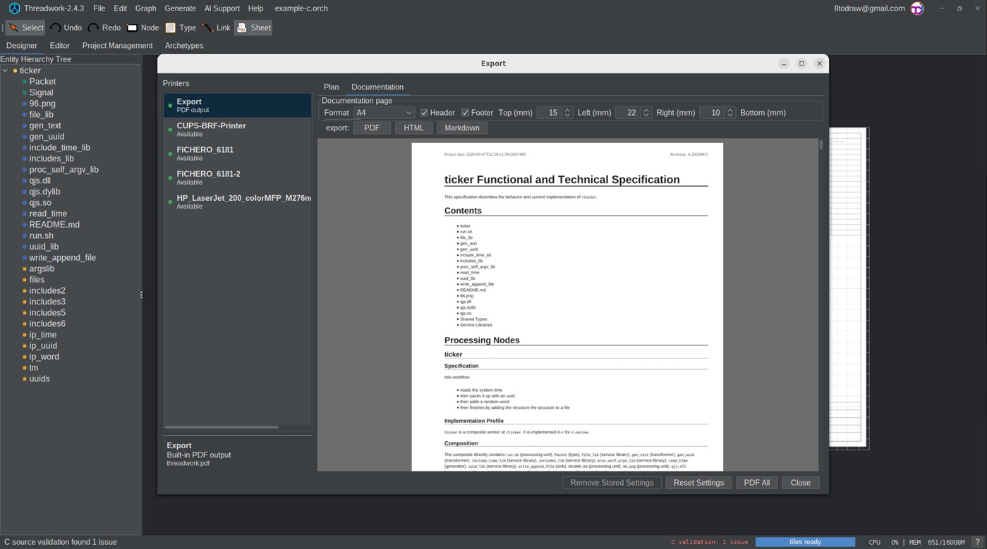Open the Format A4 dropdown

(384, 113)
